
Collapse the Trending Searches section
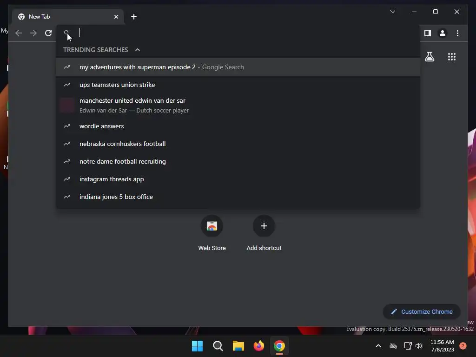[138, 50]
